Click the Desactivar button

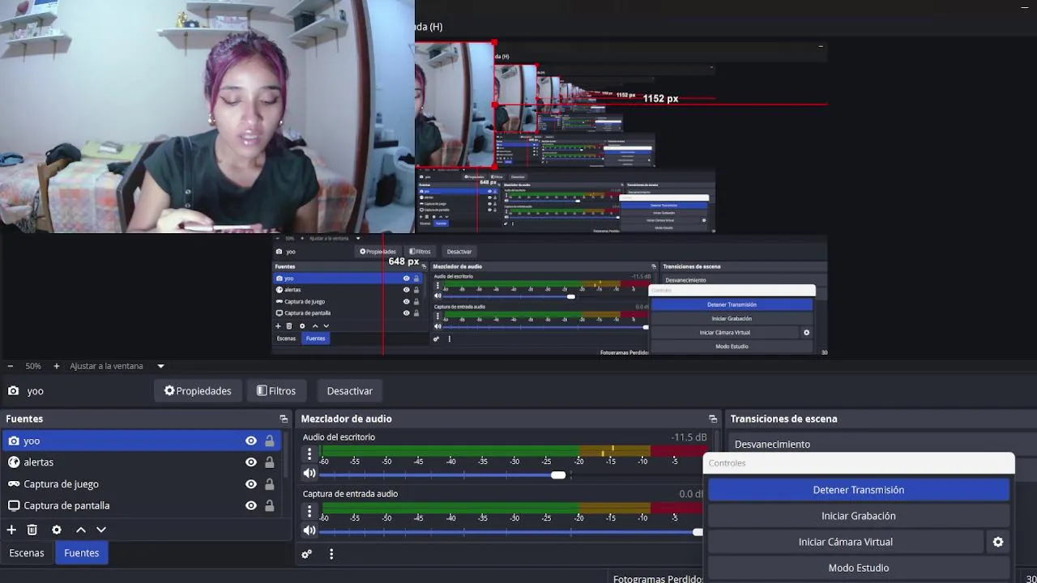(350, 390)
